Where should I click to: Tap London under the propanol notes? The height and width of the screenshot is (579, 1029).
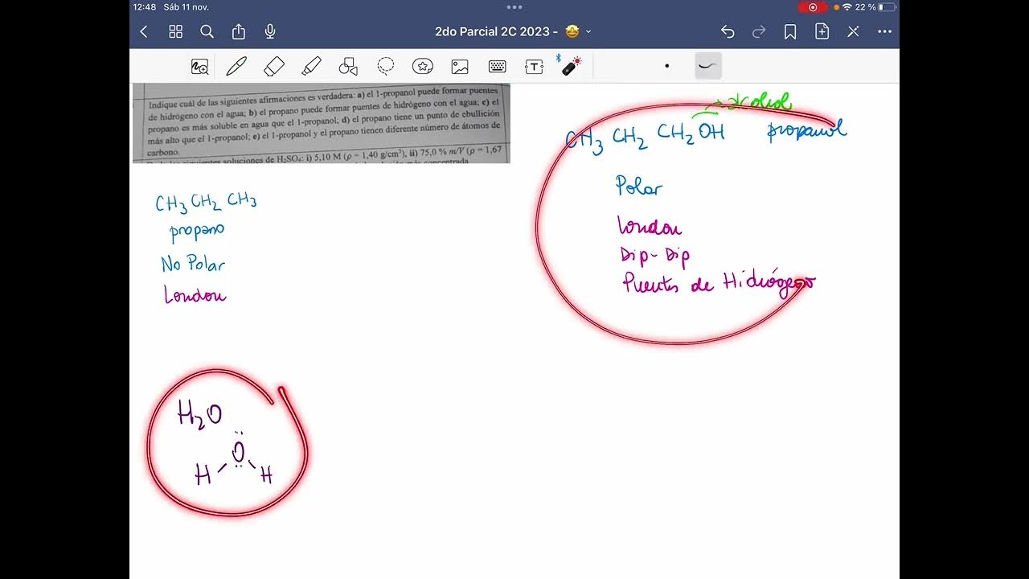[650, 226]
